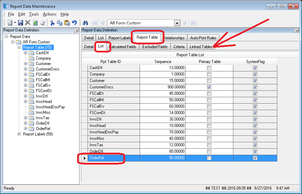Viewport: 302px width, 194px height.
Task: Click the Clear eraser icon
Action: click(x=43, y=23)
